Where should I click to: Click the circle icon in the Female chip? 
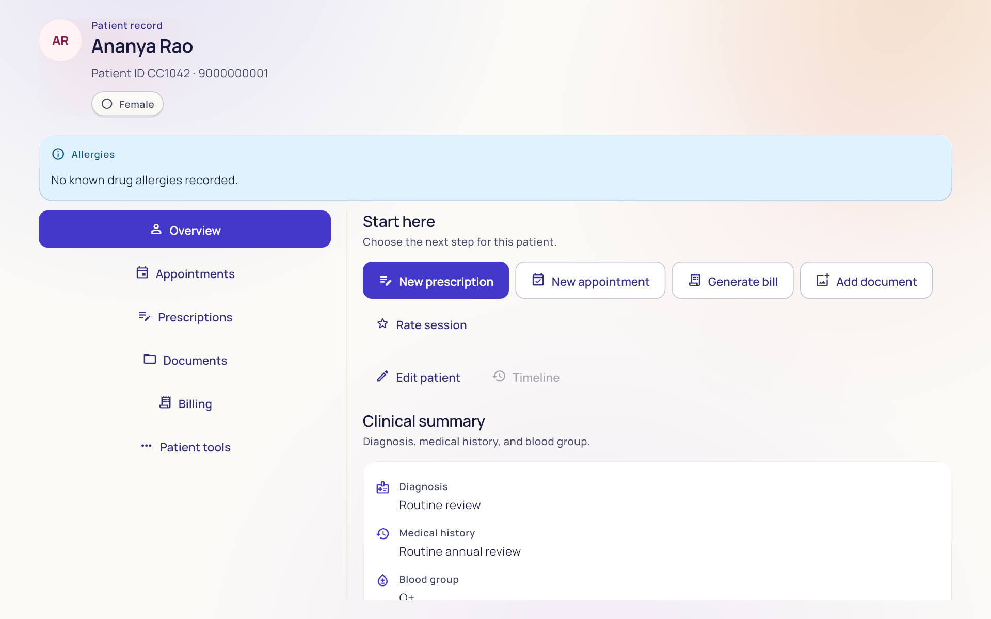[107, 104]
